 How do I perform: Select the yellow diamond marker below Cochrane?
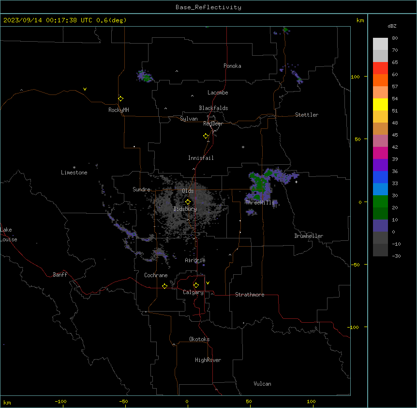tap(164, 286)
